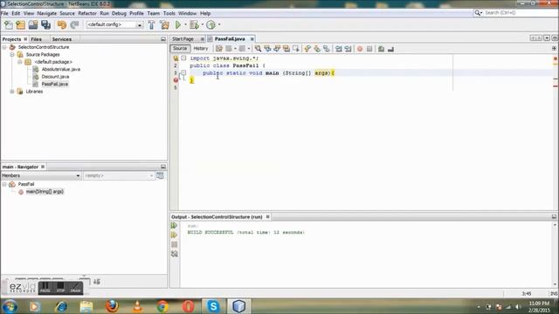559x314 pixels.
Task: Click the New File toolbar icon
Action: click(9, 24)
